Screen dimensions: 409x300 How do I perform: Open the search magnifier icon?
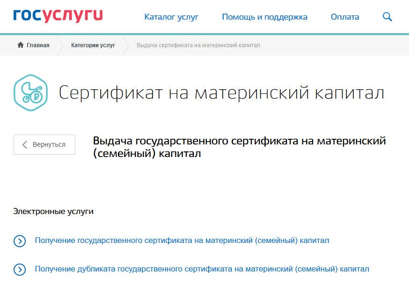[387, 16]
